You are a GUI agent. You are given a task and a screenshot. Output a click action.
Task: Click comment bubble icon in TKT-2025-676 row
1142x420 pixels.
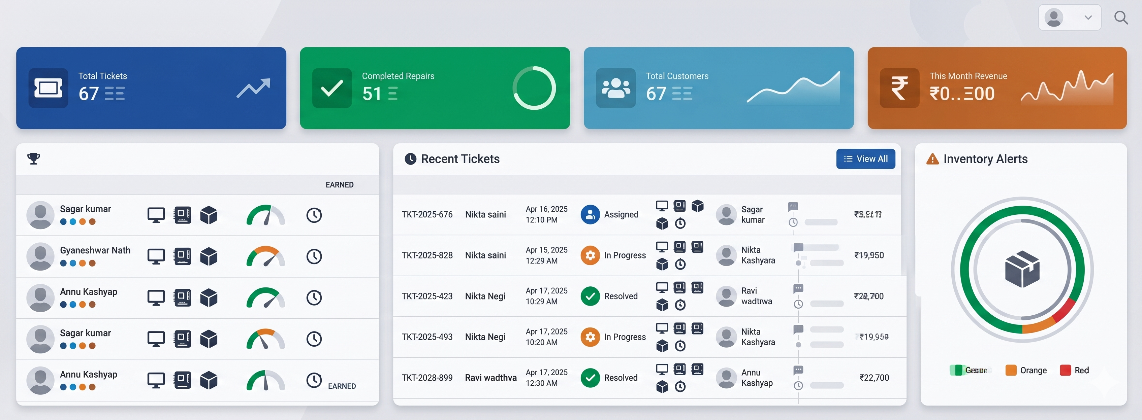[x=793, y=206]
